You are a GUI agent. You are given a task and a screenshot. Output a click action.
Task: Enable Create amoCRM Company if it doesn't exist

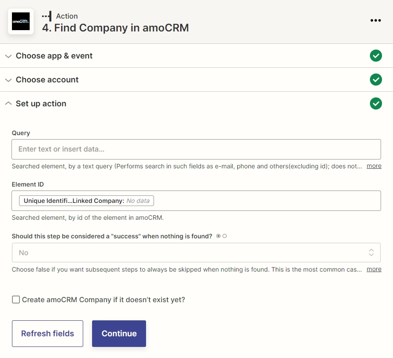tap(16, 300)
